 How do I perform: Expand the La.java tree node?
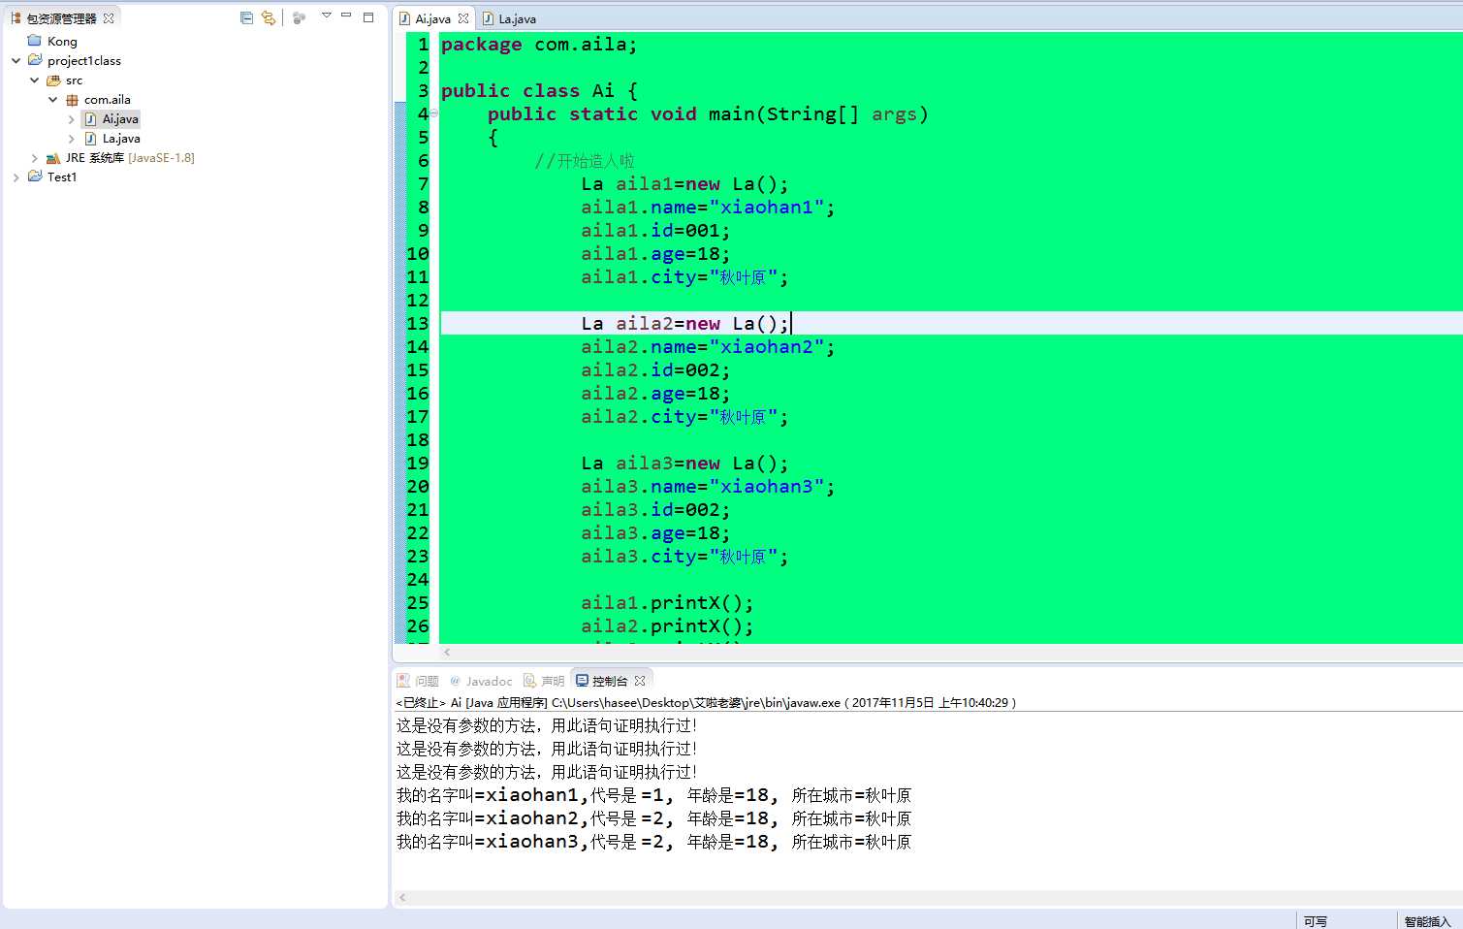coord(71,138)
